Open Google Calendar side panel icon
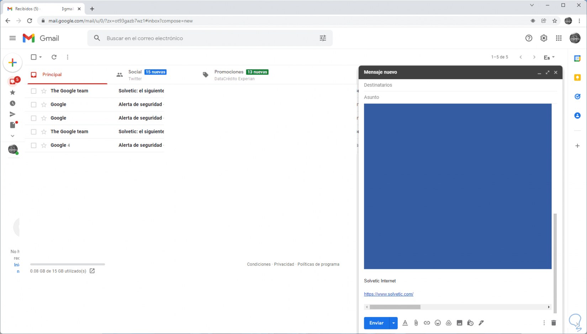The image size is (587, 334). click(x=577, y=58)
